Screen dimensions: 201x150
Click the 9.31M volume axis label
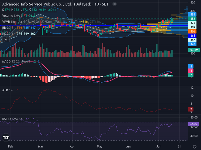click(x=194, y=50)
